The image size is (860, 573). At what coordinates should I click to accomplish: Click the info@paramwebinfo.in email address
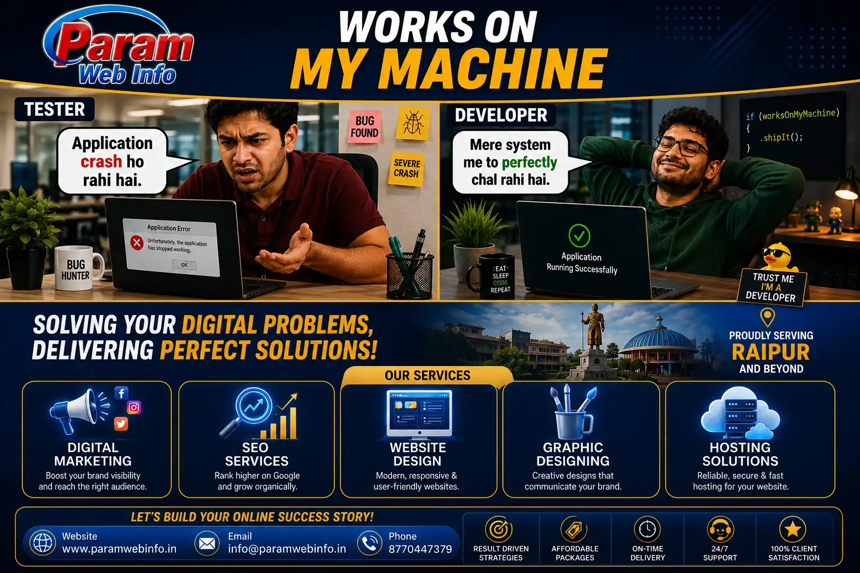click(287, 549)
